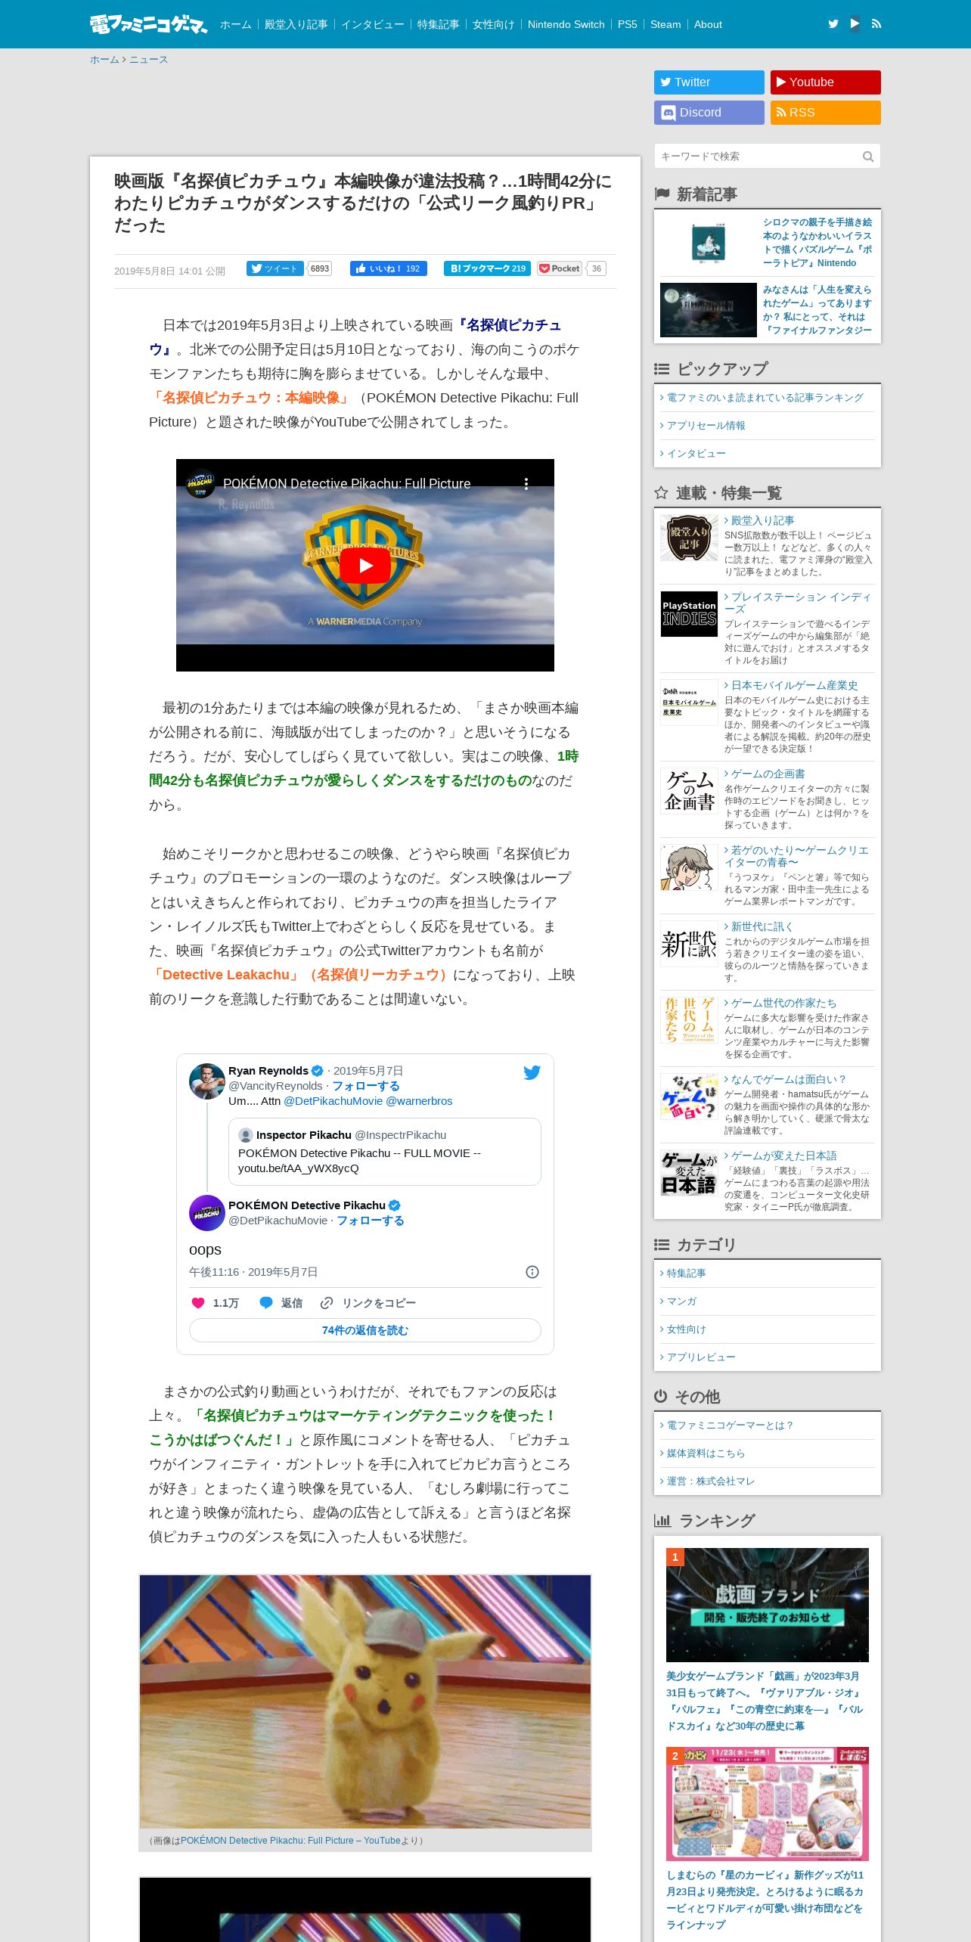
Task: Click the @warnerbros mention in tweet
Action: click(x=419, y=1101)
